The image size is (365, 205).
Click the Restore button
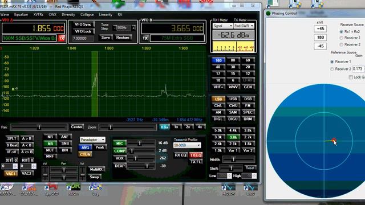point(123,38)
